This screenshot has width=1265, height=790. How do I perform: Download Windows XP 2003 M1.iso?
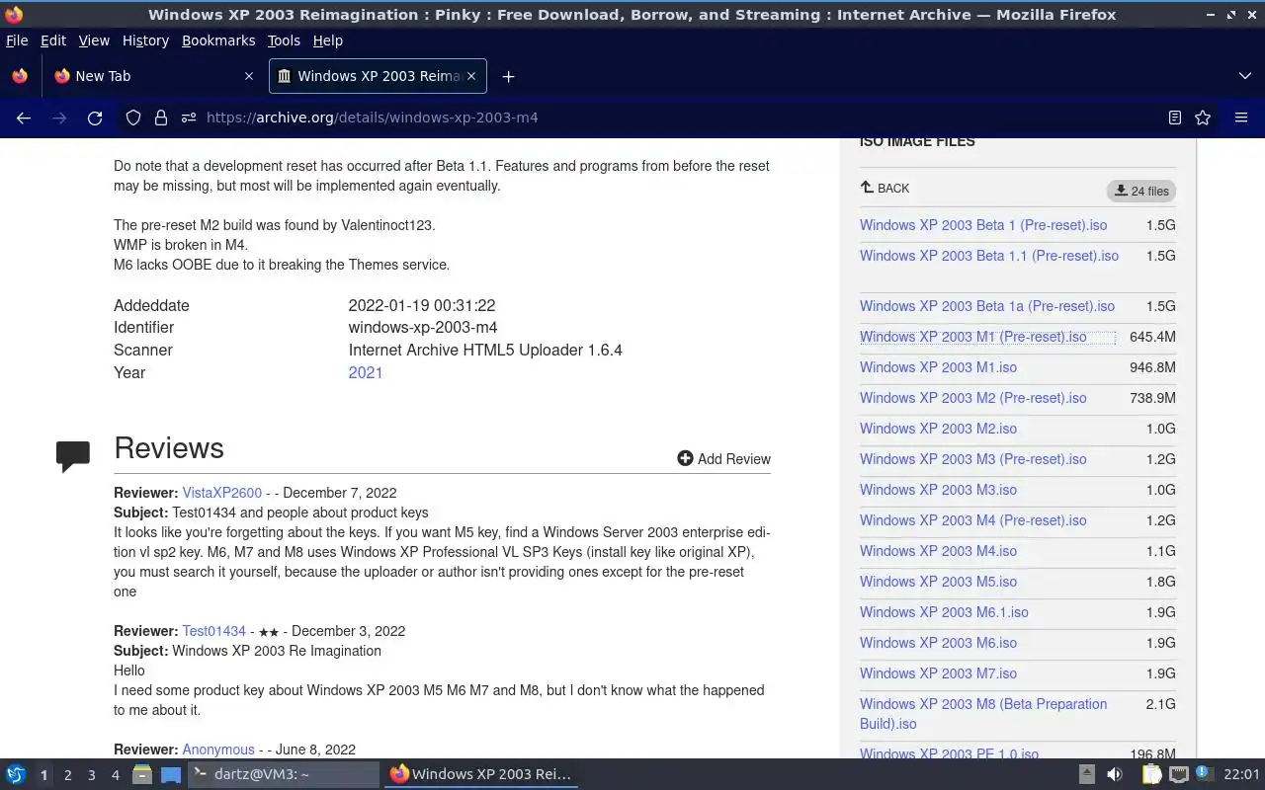(938, 367)
